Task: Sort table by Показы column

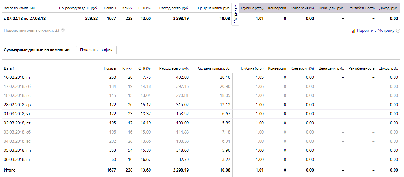Action: click(110, 68)
